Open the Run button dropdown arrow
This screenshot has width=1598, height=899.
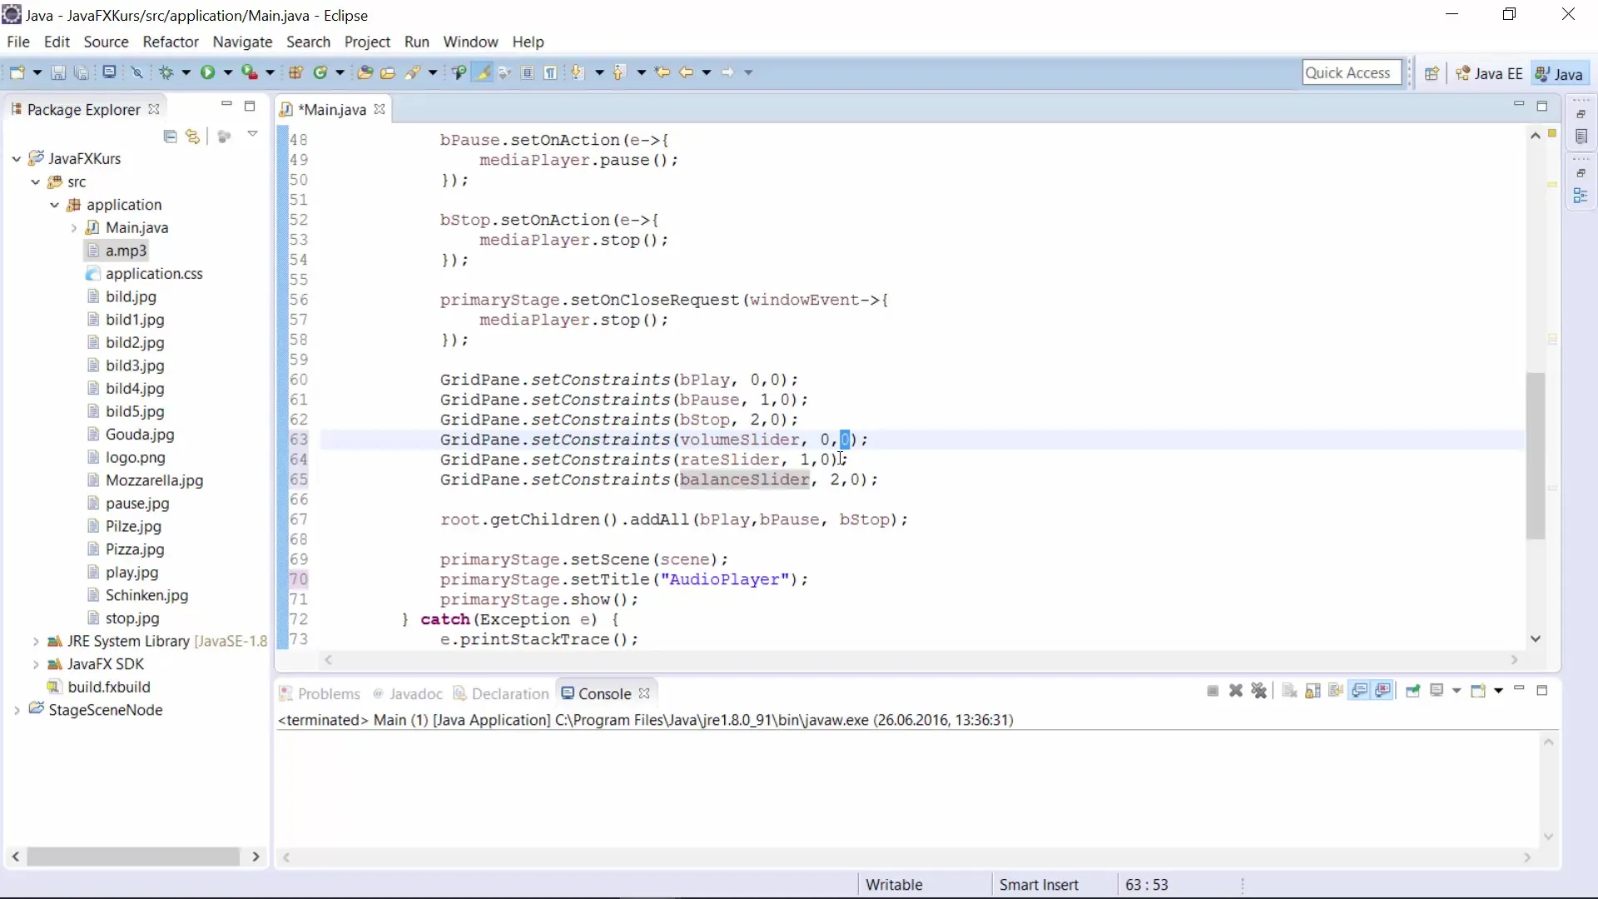click(x=227, y=73)
